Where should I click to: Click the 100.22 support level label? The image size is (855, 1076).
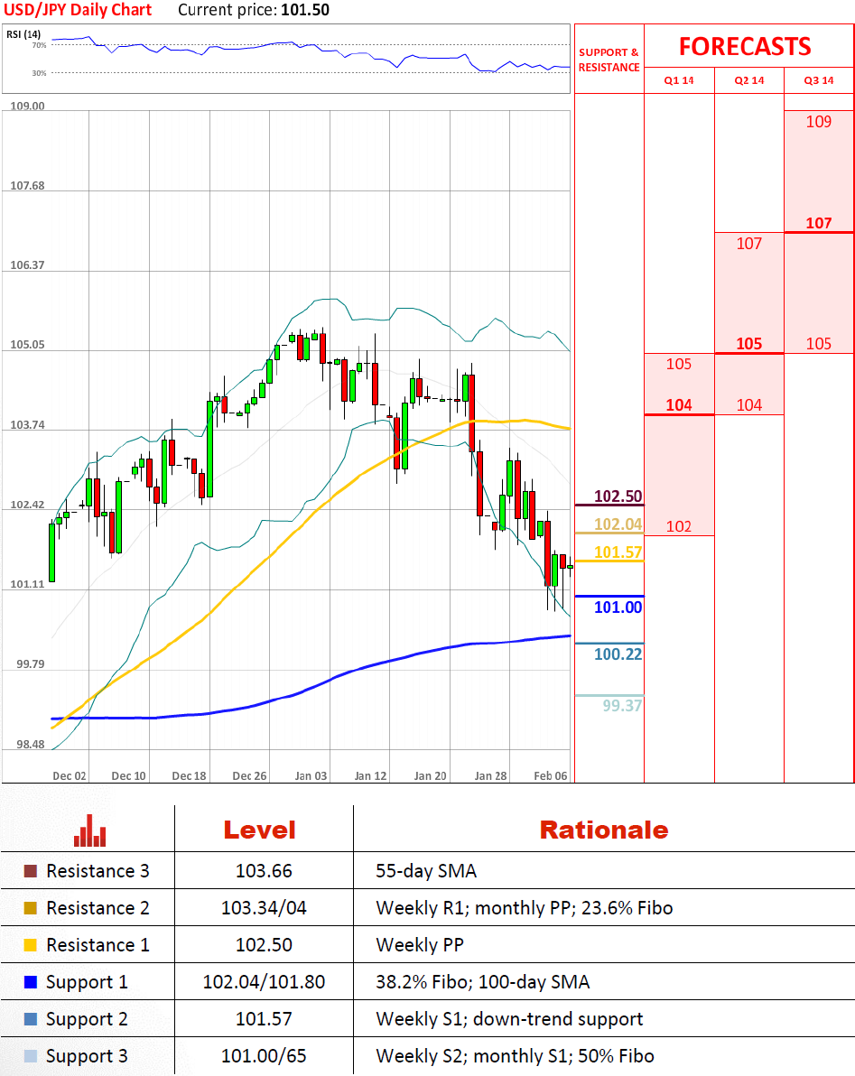coord(618,654)
